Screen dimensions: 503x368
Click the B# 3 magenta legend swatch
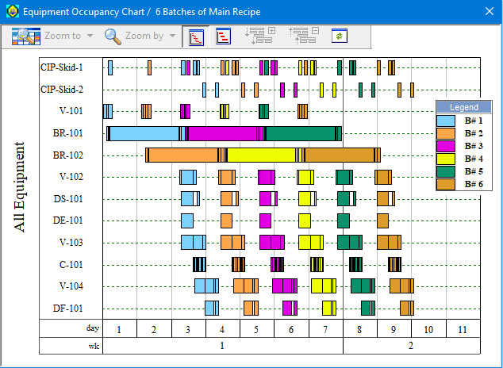coord(446,146)
